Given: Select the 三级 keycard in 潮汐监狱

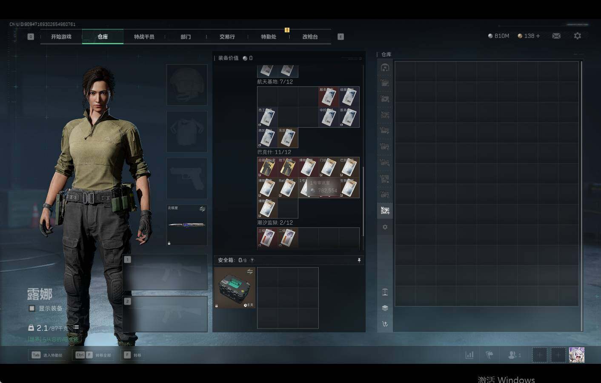Looking at the screenshot, I should tap(267, 238).
